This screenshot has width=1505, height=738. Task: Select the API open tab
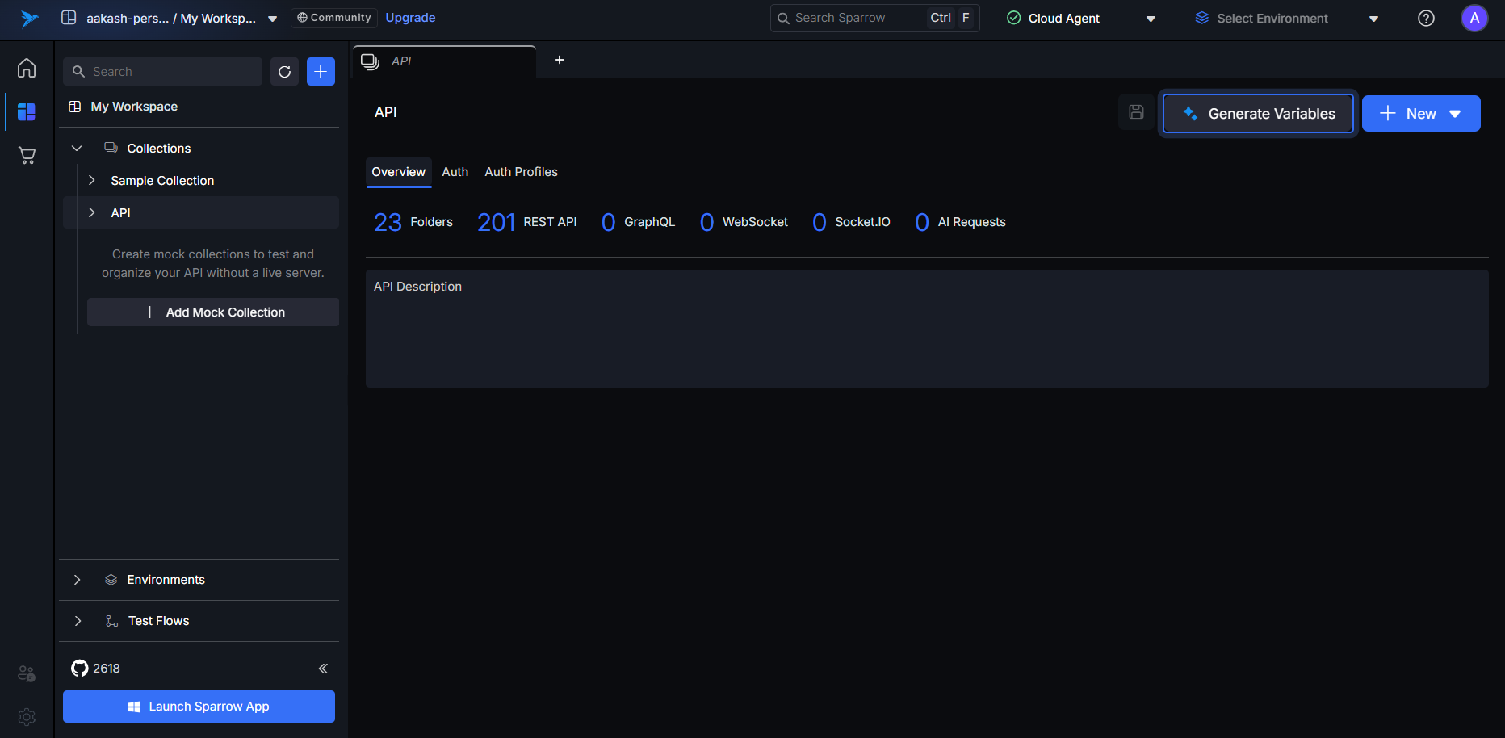[445, 61]
